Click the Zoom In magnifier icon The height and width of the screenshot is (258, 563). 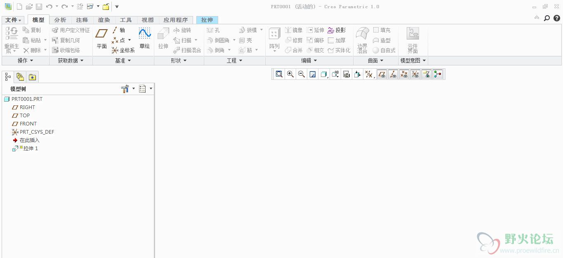coord(290,74)
